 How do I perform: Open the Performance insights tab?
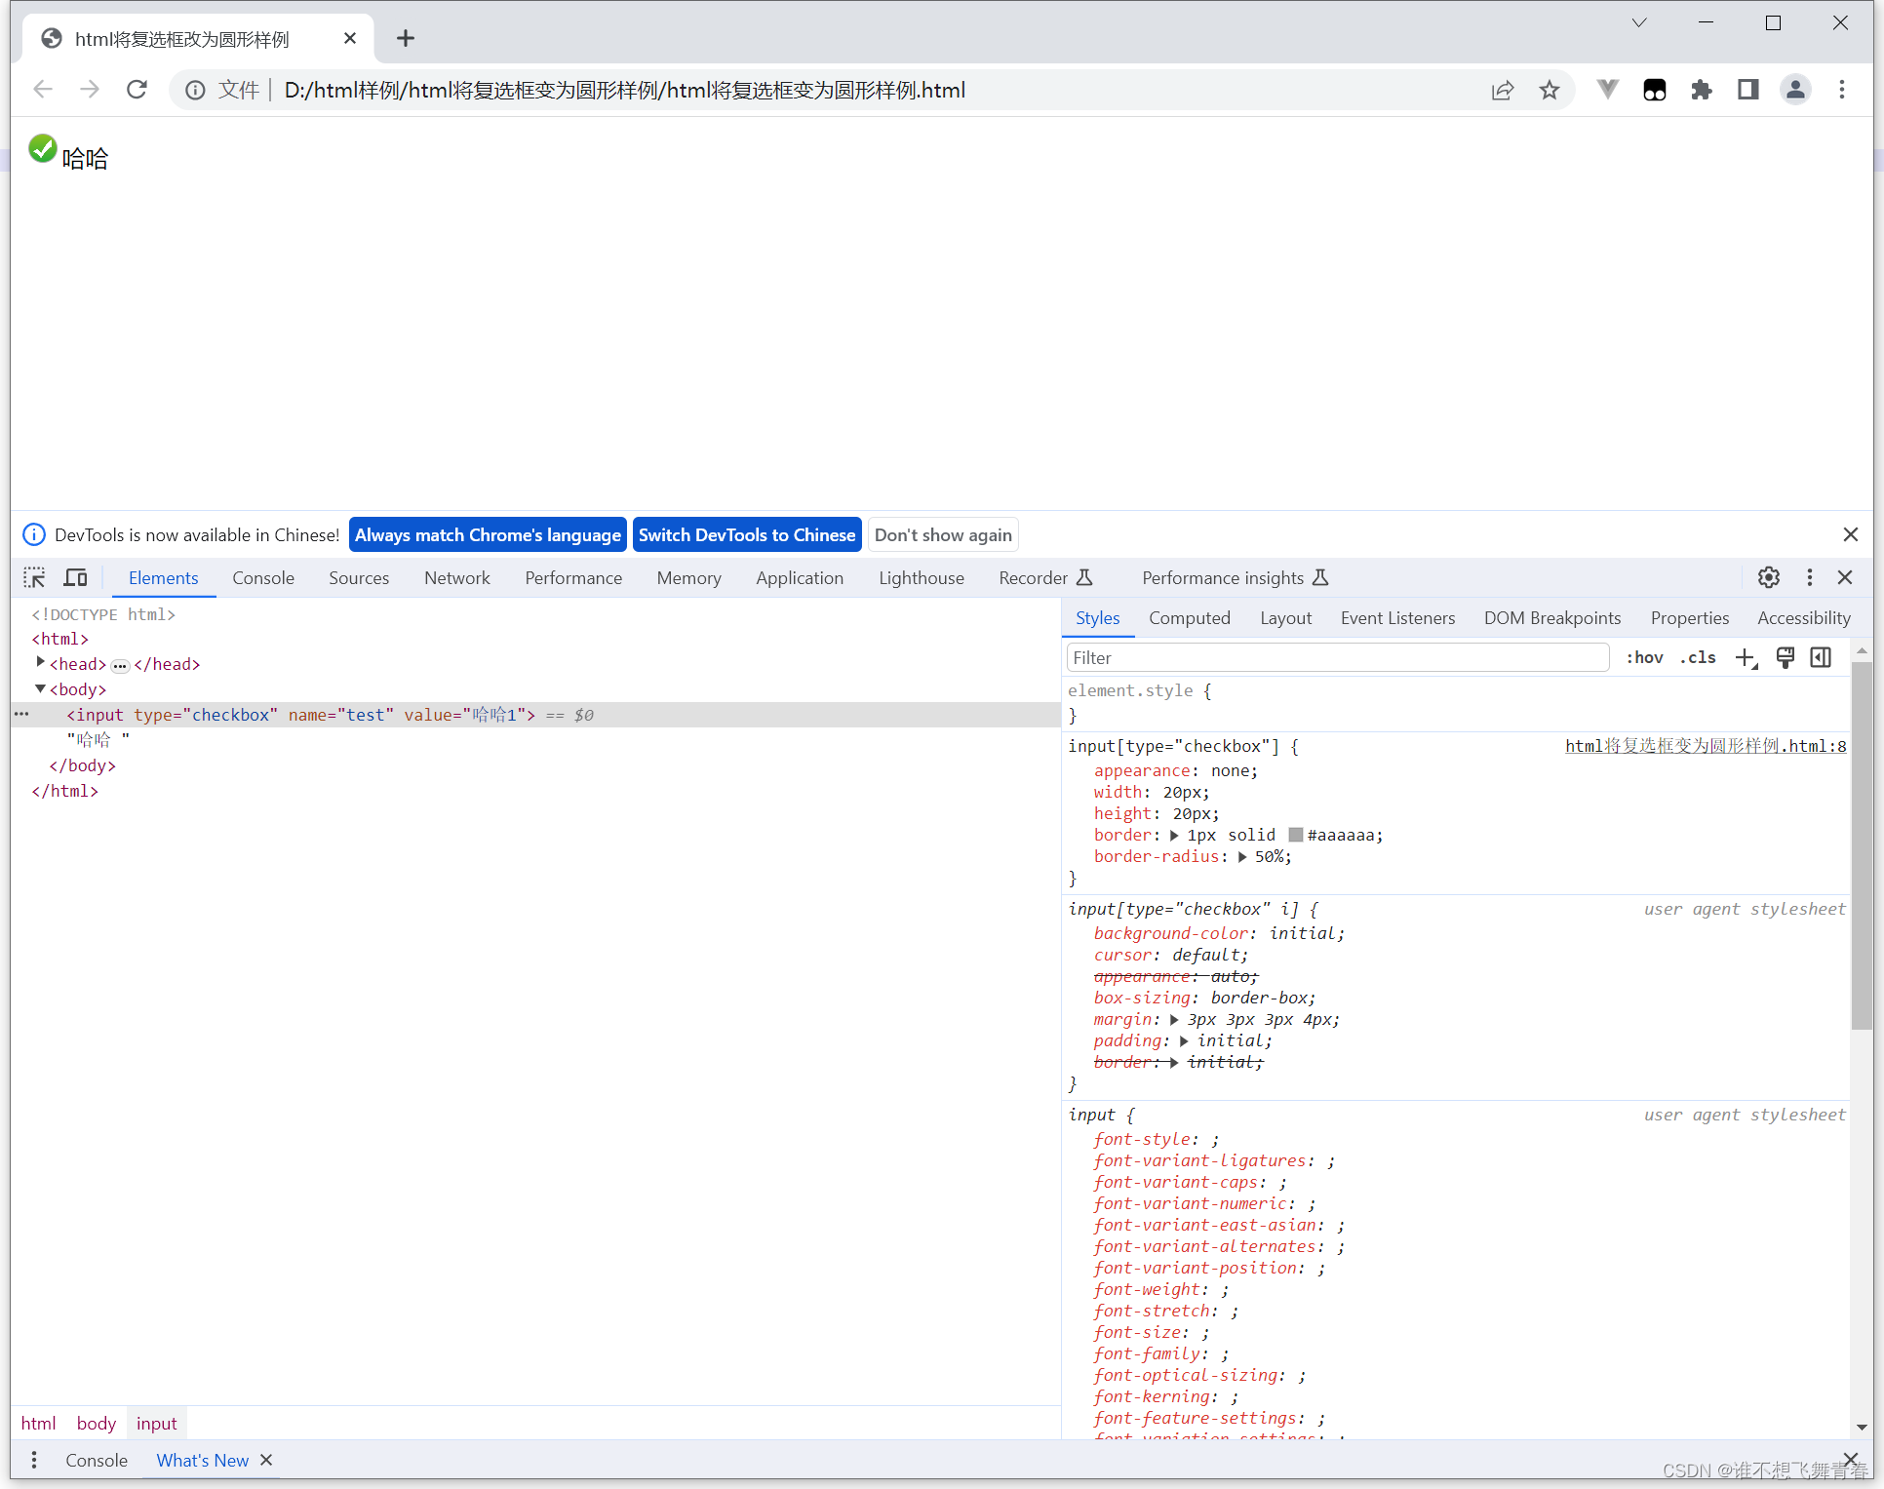tap(1235, 577)
